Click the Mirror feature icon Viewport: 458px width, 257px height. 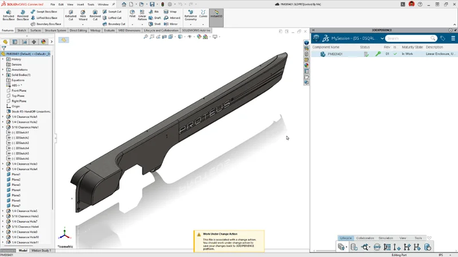click(x=171, y=24)
